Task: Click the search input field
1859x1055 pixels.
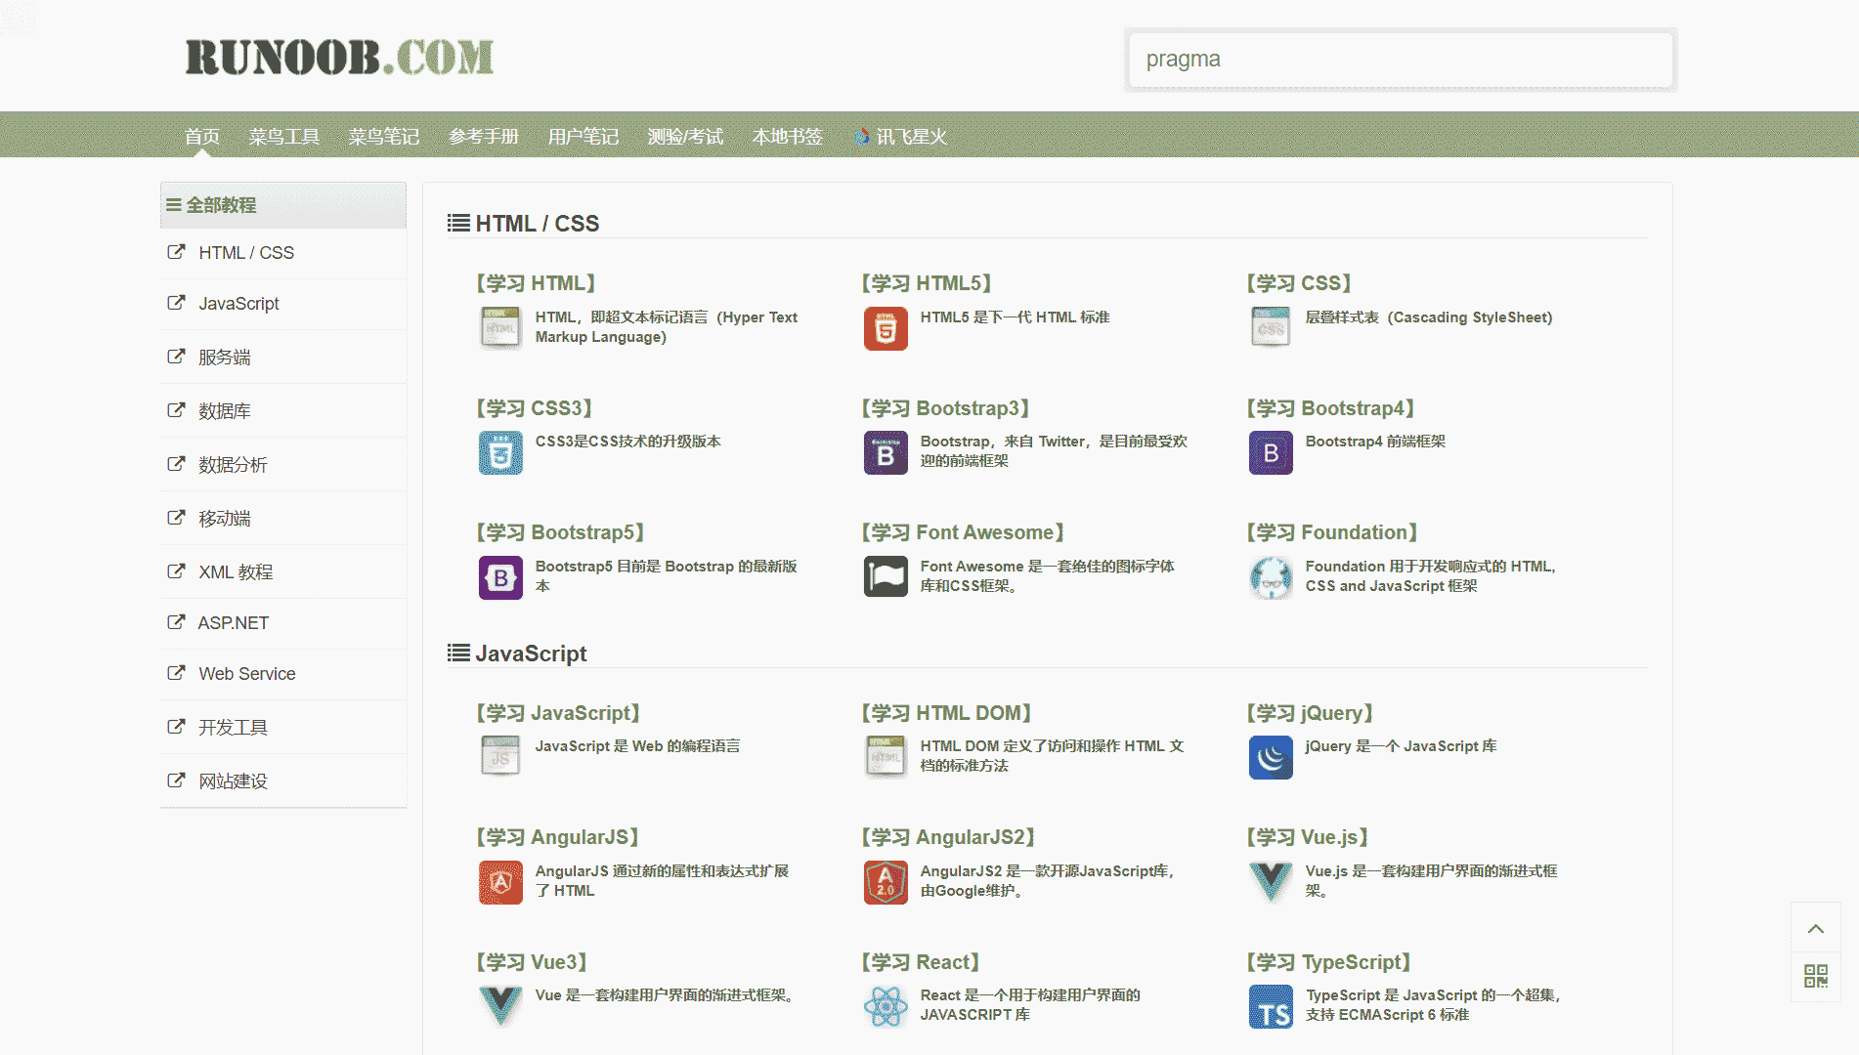Action: tap(1401, 60)
